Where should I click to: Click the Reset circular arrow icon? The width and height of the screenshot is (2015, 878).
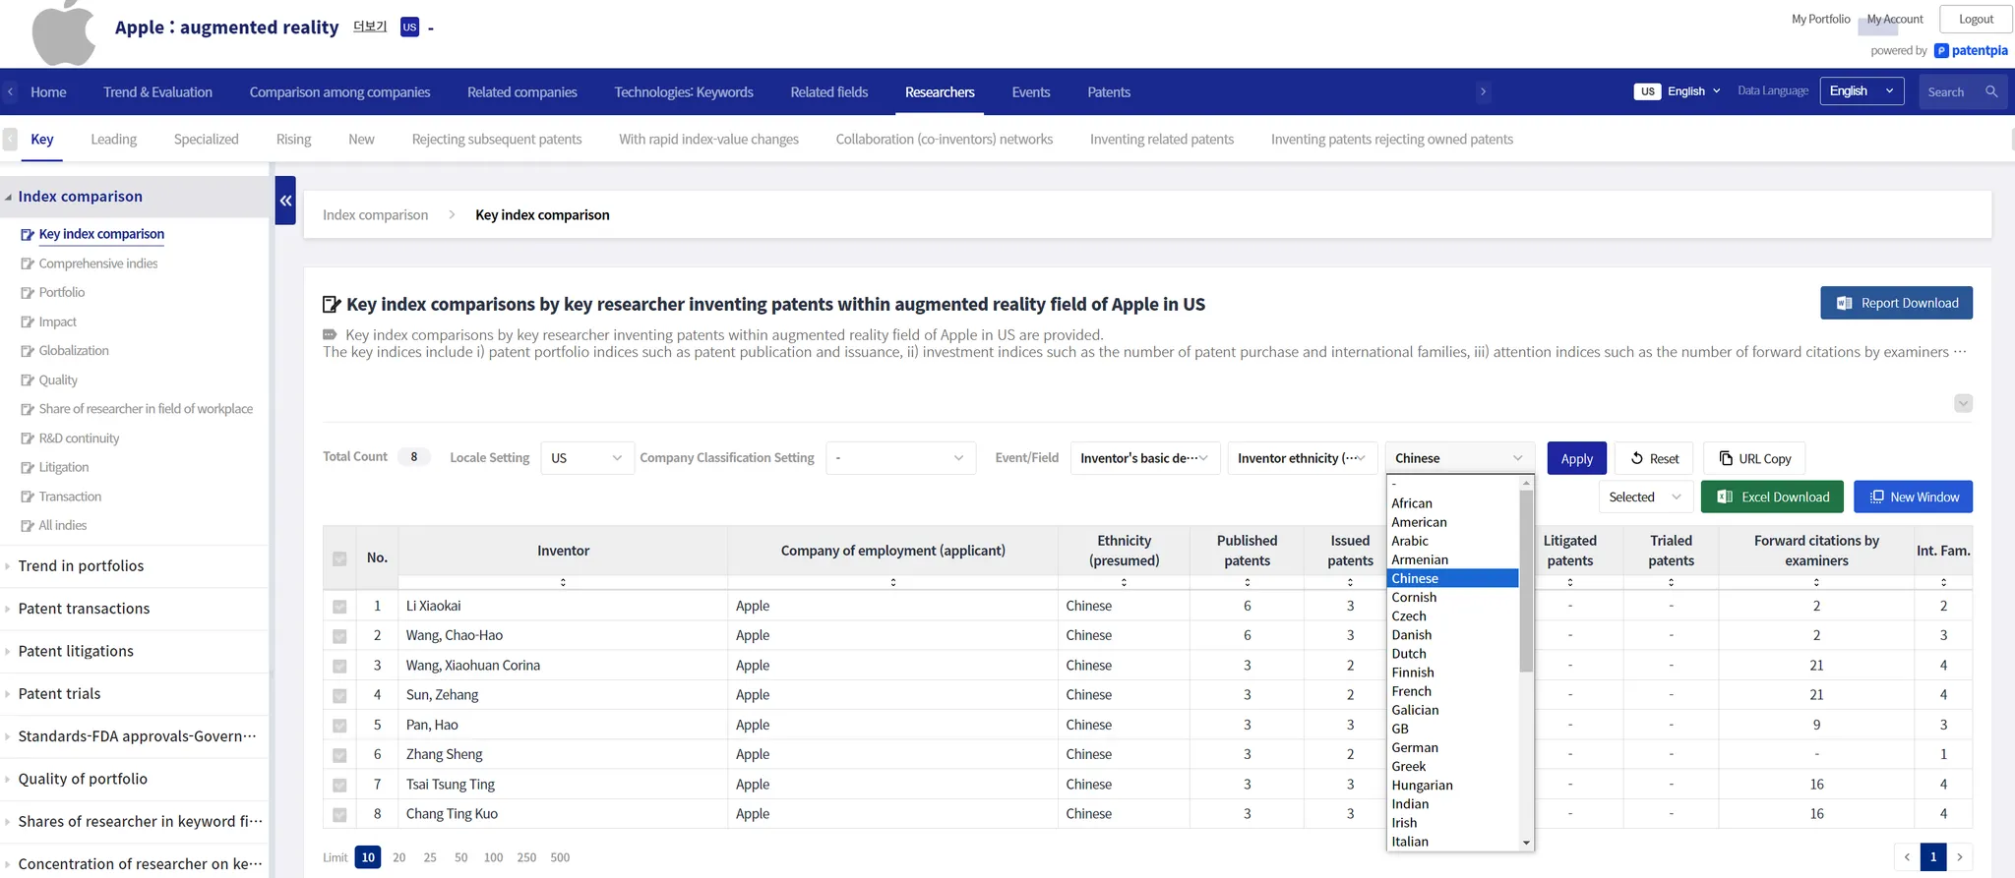coord(1637,458)
